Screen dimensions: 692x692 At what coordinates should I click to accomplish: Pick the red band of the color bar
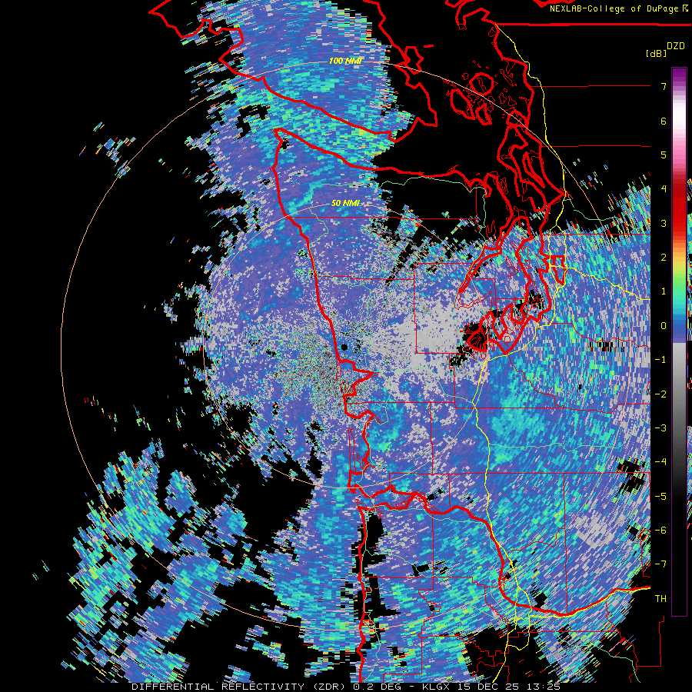(679, 208)
